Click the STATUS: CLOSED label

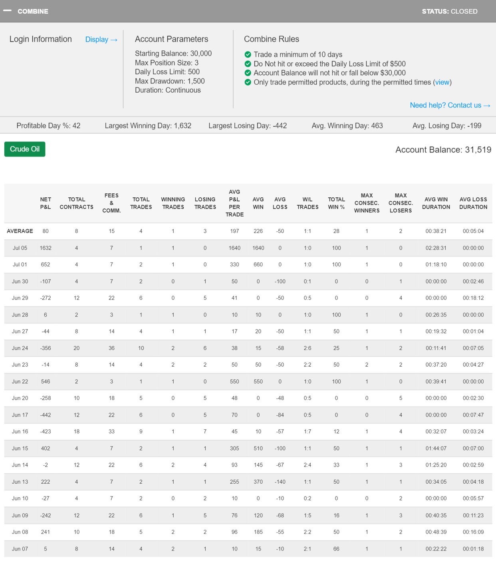(449, 11)
